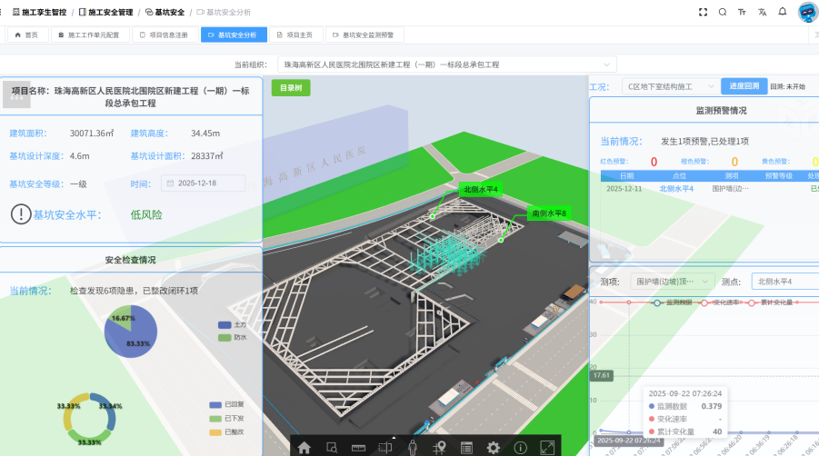The image size is (819, 456).
Task: Toggle 已整改 donut legend item
Action: pyautogui.click(x=226, y=432)
